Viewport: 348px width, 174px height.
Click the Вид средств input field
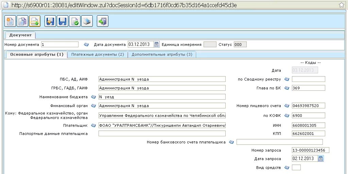pos(296,167)
